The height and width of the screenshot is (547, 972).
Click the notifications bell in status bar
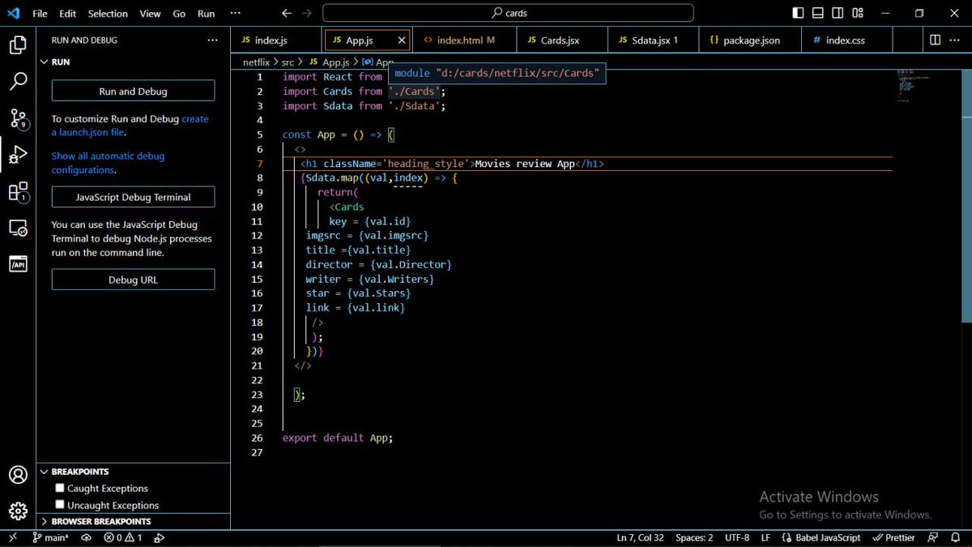click(955, 537)
